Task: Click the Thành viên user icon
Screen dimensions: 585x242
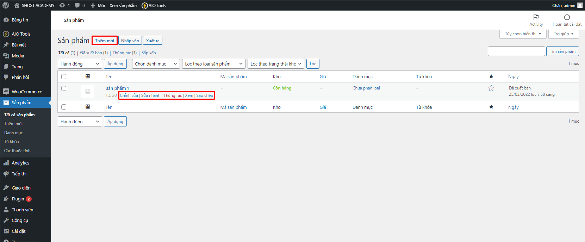Action: (x=6, y=210)
